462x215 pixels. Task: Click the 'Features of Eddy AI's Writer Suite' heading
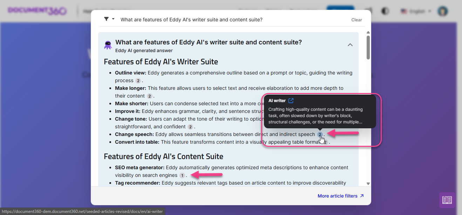[161, 62]
